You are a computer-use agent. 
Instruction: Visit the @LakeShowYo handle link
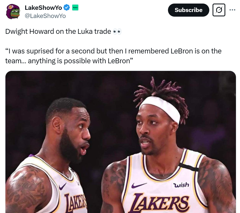tap(45, 16)
